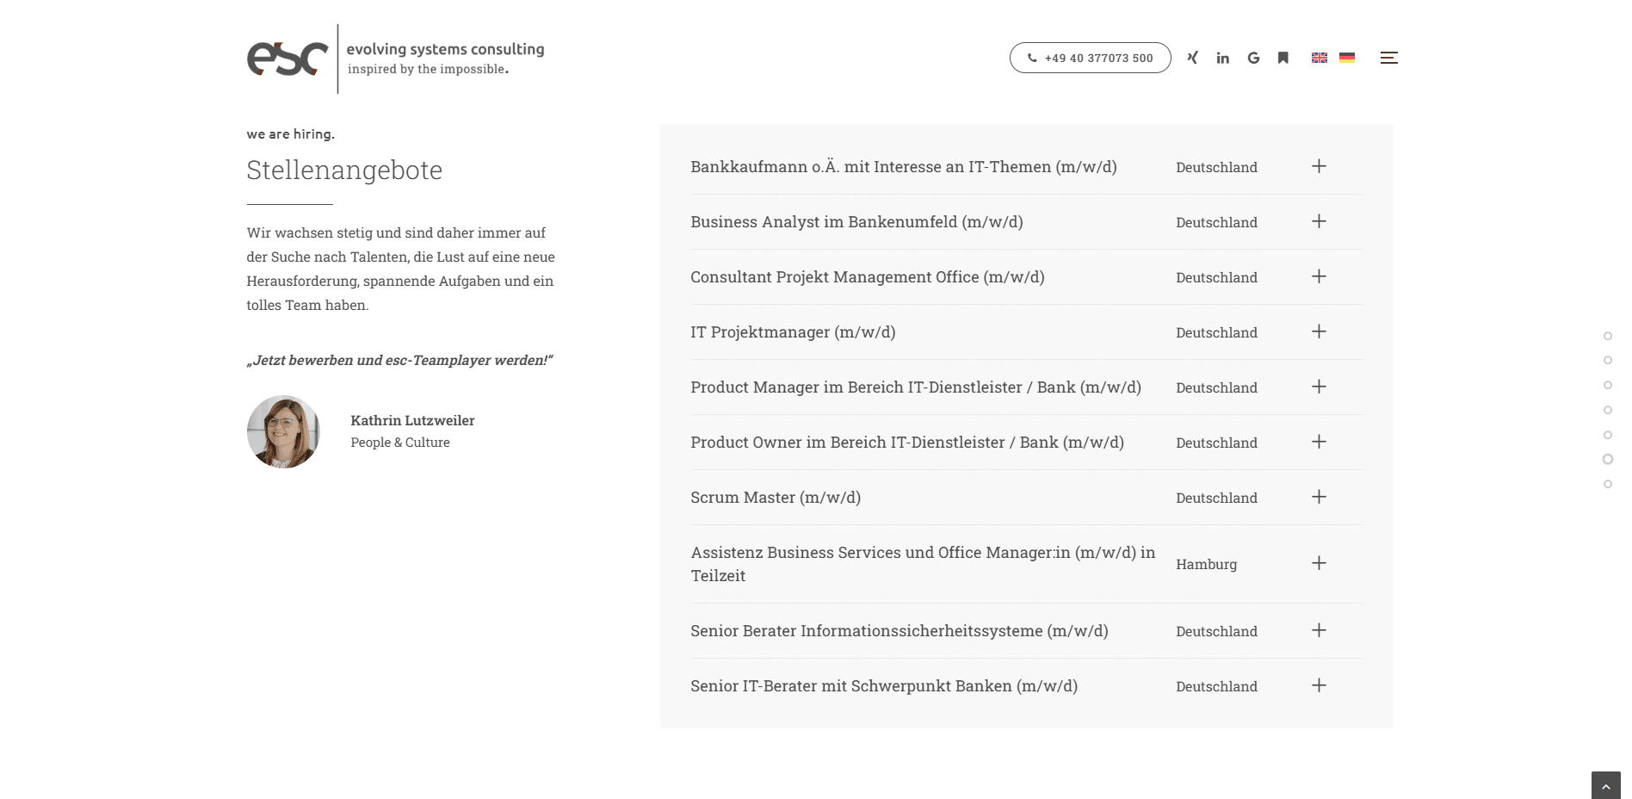Click Kathrin Lutzweiler's profile photo
This screenshot has width=1632, height=799.
click(x=283, y=431)
